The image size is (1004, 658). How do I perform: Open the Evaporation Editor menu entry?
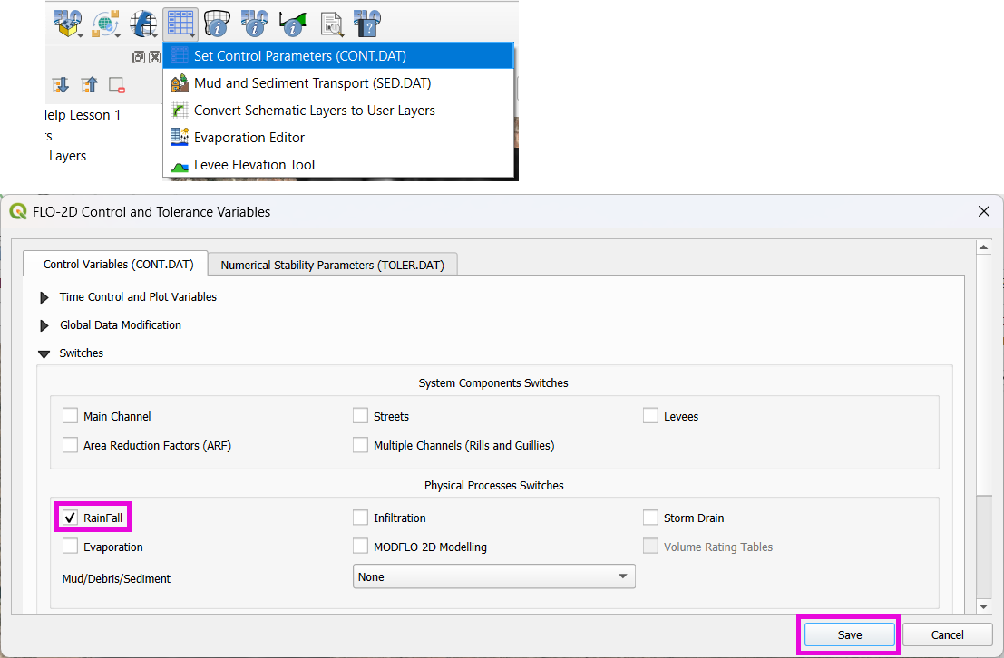pos(249,138)
